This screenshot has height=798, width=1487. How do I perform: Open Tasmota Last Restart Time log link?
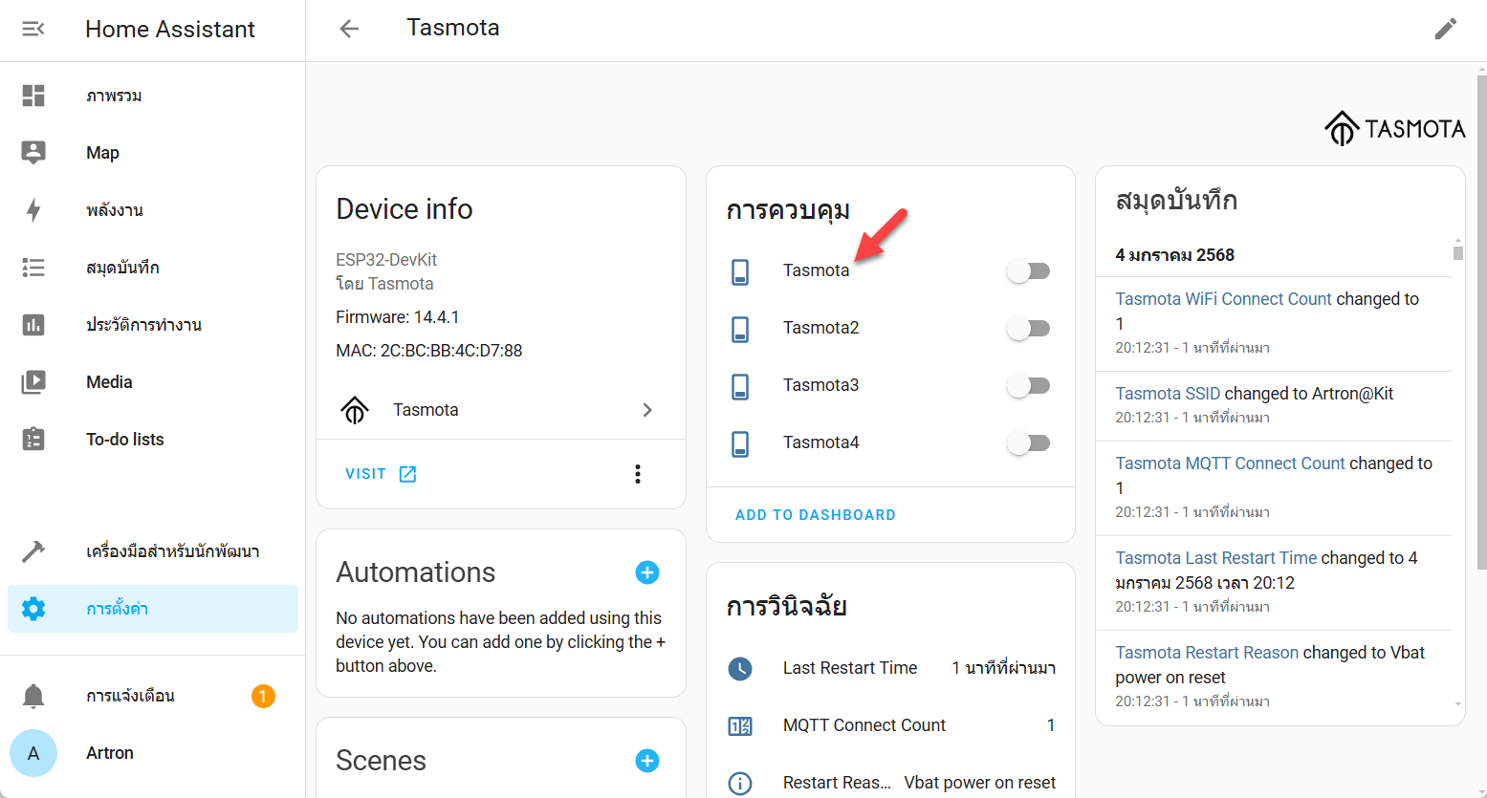tap(1215, 558)
